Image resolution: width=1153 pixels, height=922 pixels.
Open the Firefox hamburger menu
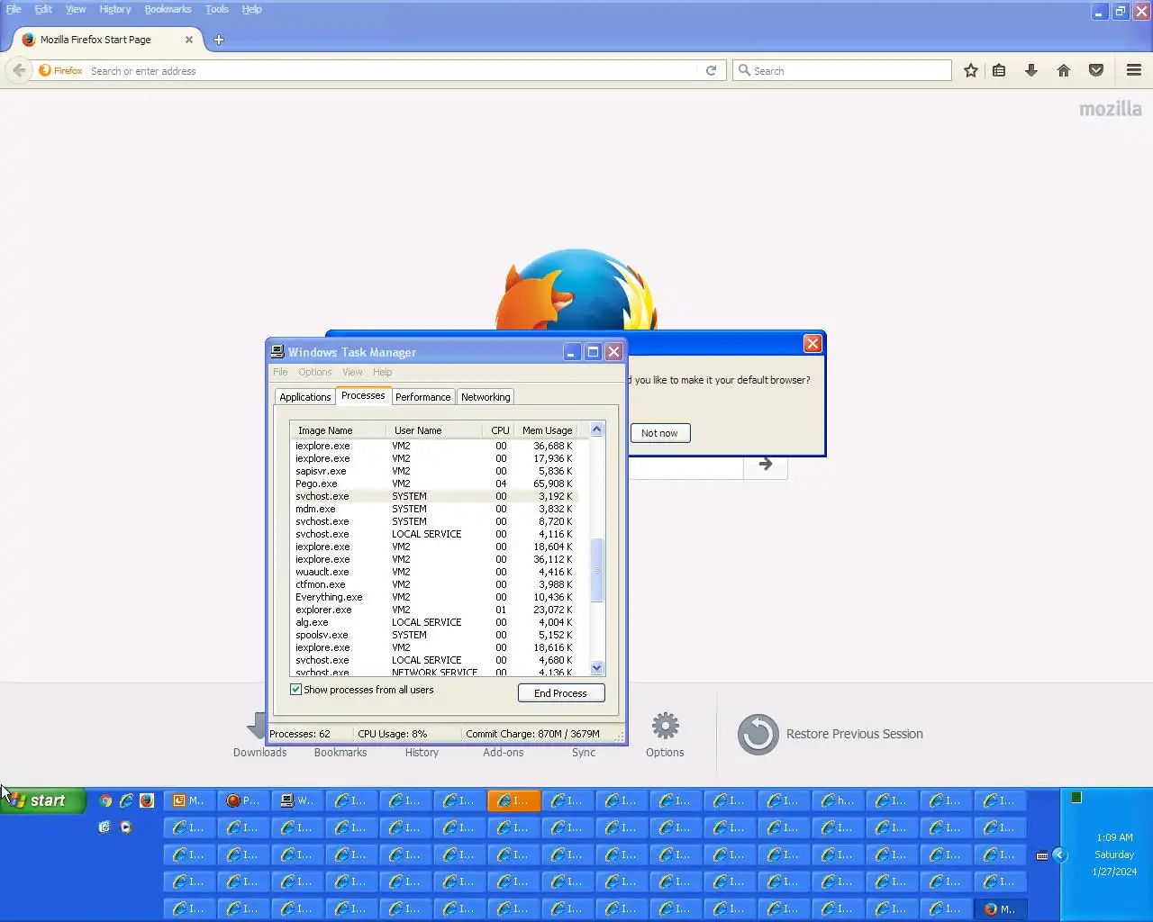(1134, 70)
